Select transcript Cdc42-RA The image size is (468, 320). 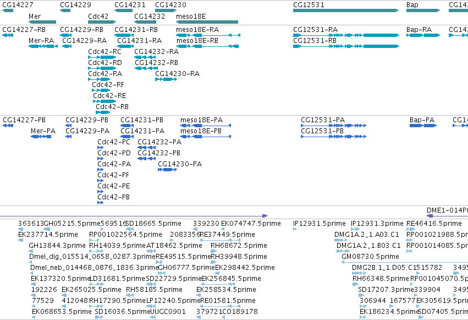pyautogui.click(x=105, y=74)
